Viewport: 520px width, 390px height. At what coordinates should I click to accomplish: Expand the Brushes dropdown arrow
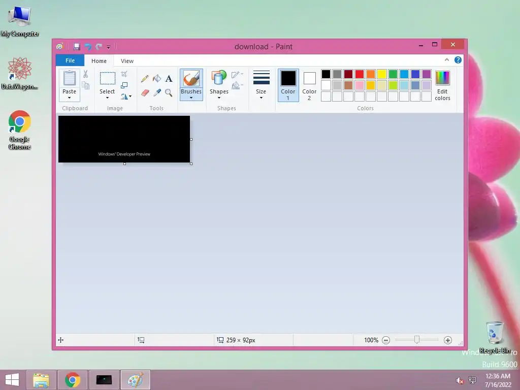(x=191, y=98)
